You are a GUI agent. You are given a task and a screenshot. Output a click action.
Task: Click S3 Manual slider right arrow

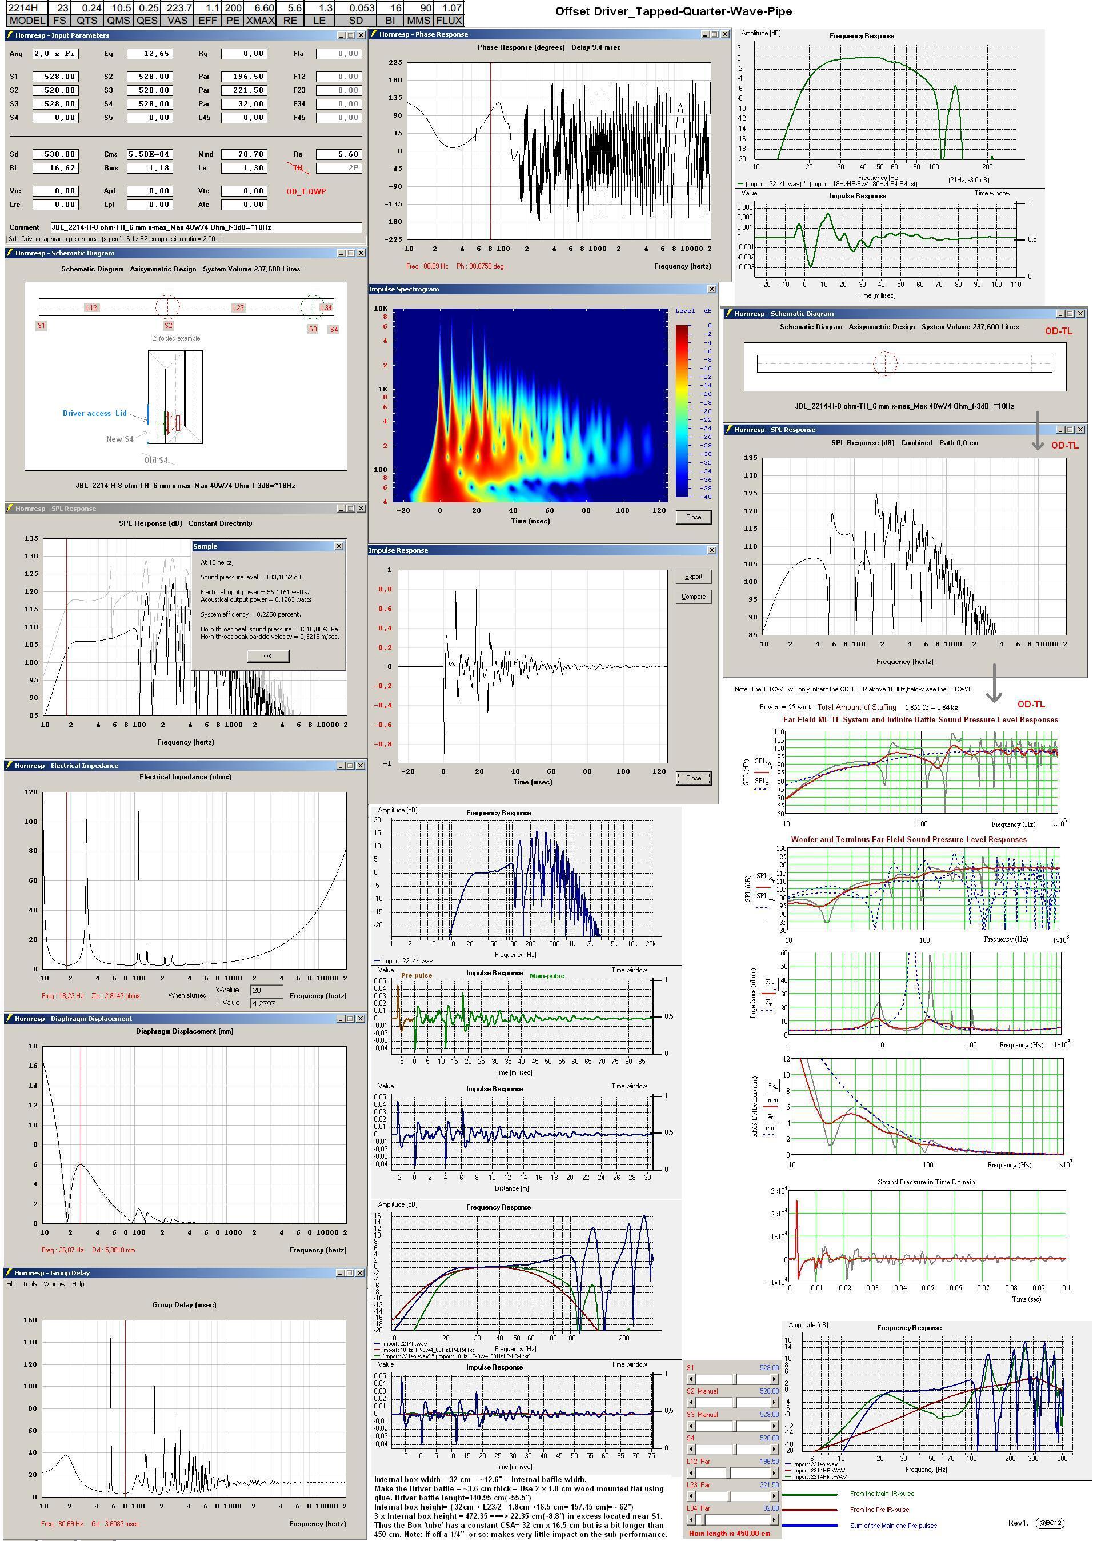(x=775, y=1426)
